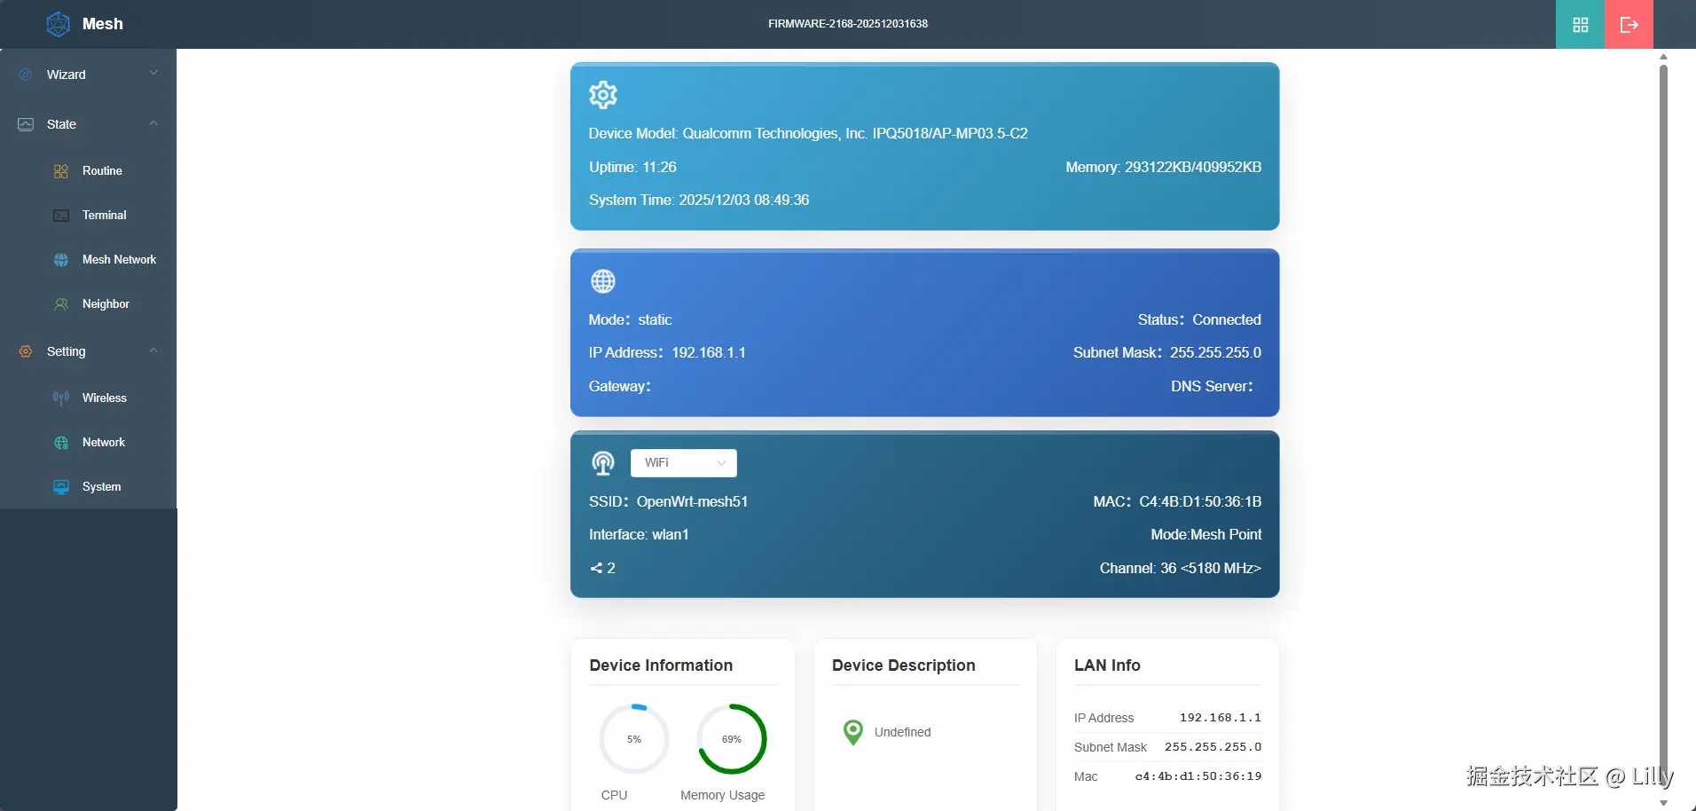Click IP Address 192.168.1.1 on network card
The image size is (1696, 811).
(667, 353)
